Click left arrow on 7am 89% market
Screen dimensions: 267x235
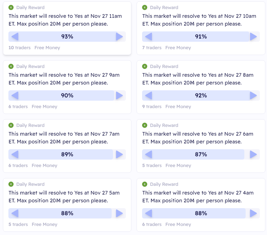(15, 154)
